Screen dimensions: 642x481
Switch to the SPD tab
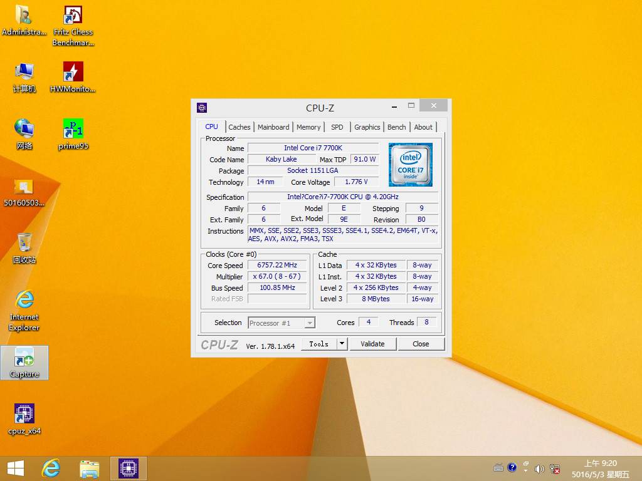click(337, 127)
